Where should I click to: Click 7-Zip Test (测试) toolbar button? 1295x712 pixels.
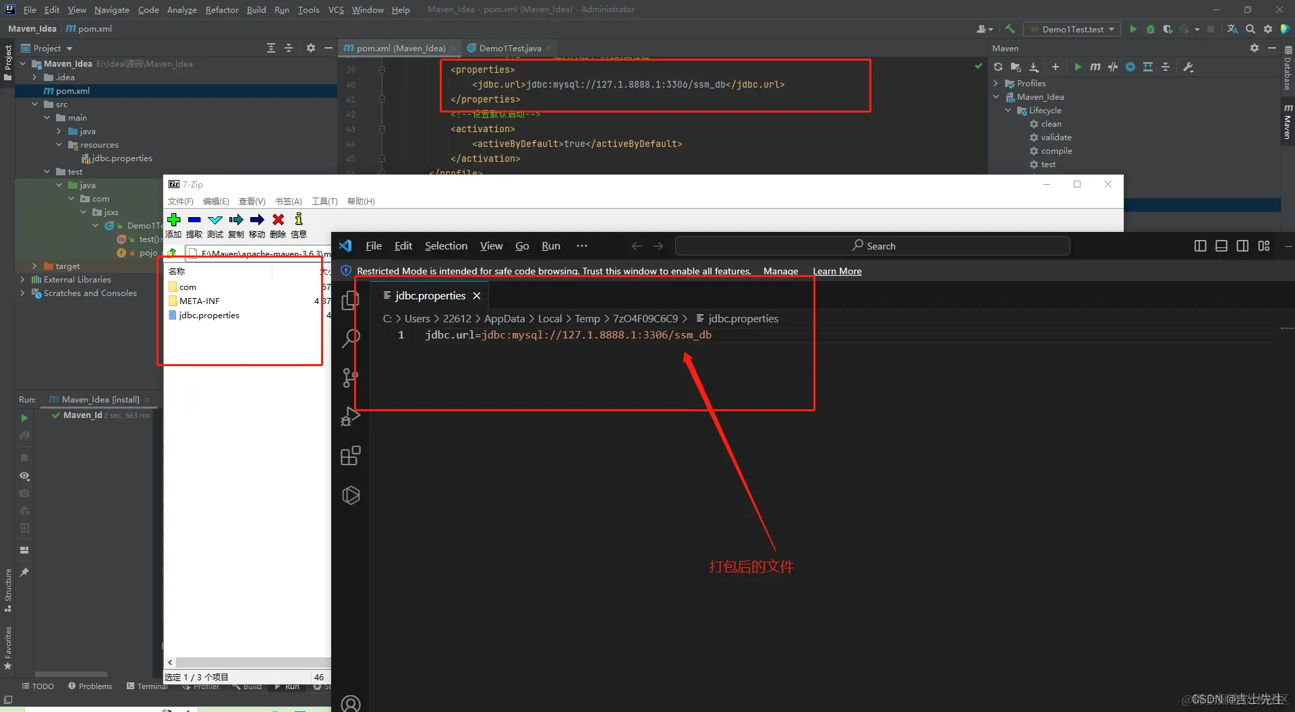coord(215,225)
